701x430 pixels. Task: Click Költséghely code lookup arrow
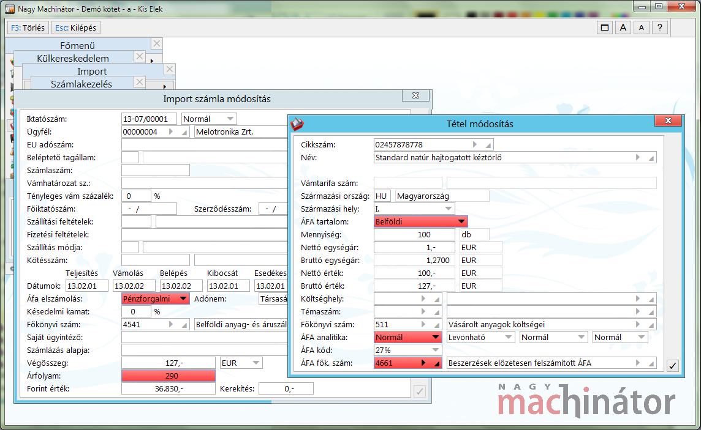tap(423, 298)
